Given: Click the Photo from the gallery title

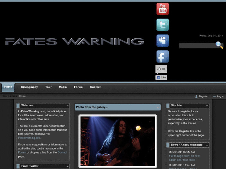Looking at the screenshot, I should (92, 107).
